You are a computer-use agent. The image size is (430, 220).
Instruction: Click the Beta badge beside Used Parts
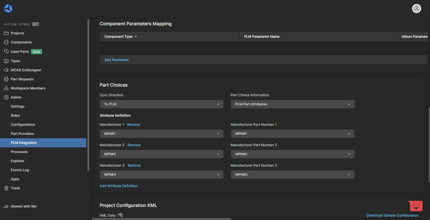[36, 52]
